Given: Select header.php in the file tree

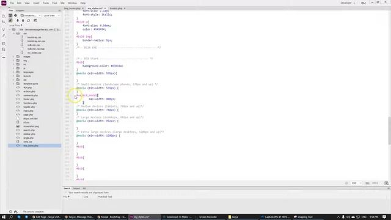Looking at the screenshot, I should point(29,107).
